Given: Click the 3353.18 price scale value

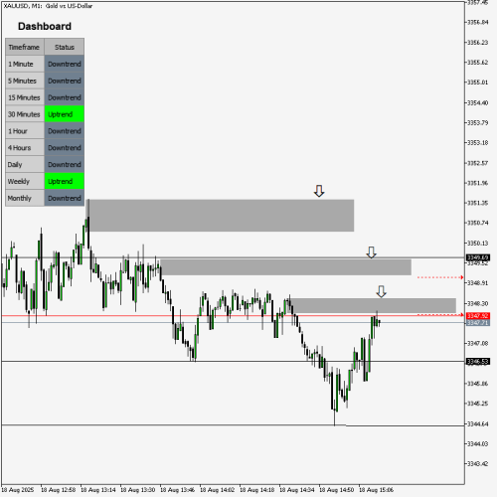Looking at the screenshot, I should [x=477, y=142].
